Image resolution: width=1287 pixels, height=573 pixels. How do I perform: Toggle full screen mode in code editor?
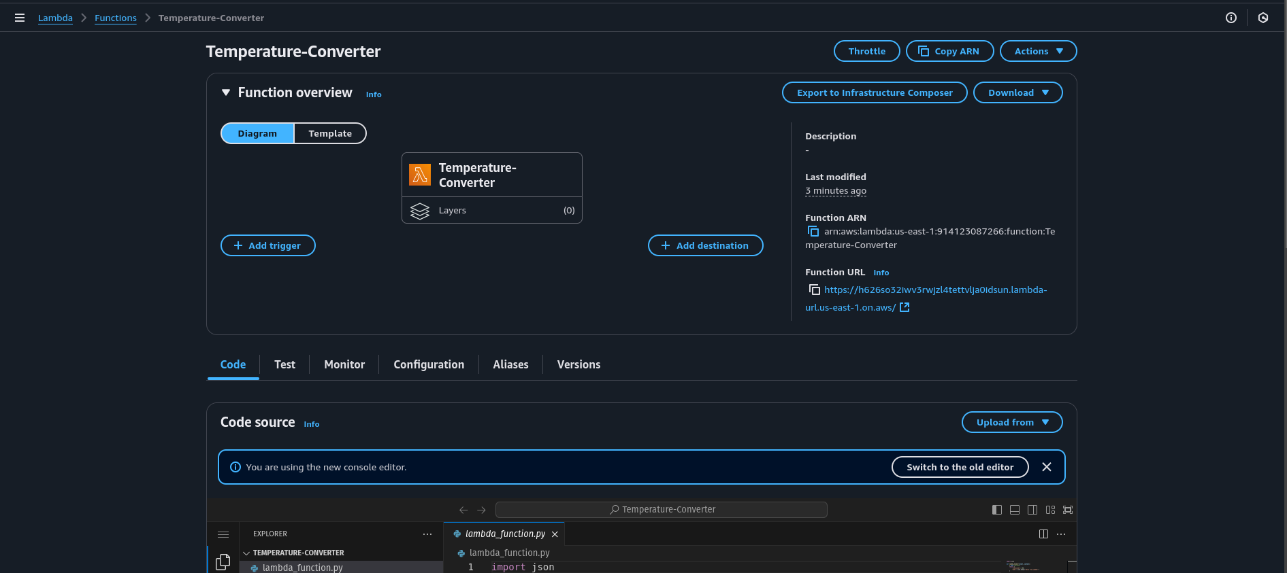[x=1068, y=510]
